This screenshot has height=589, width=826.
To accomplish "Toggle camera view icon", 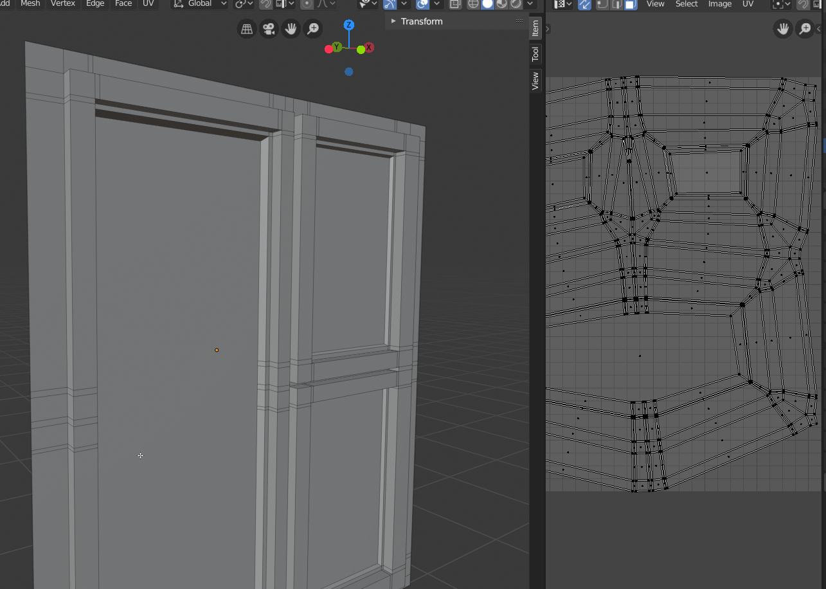I will 269,29.
